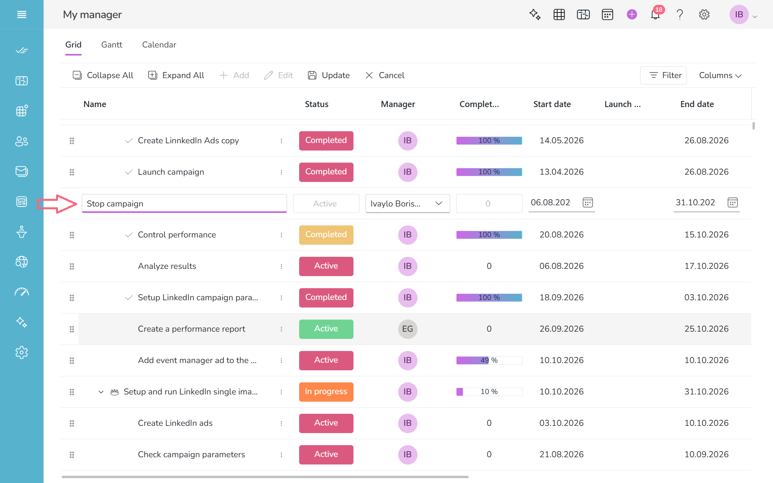Click the AI sparkle icon in header
The image size is (773, 483).
point(535,14)
